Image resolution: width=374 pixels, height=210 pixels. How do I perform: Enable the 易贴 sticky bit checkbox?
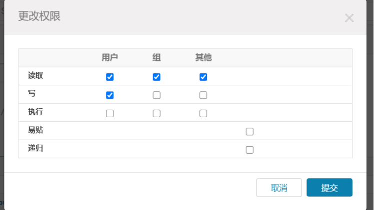pyautogui.click(x=249, y=132)
